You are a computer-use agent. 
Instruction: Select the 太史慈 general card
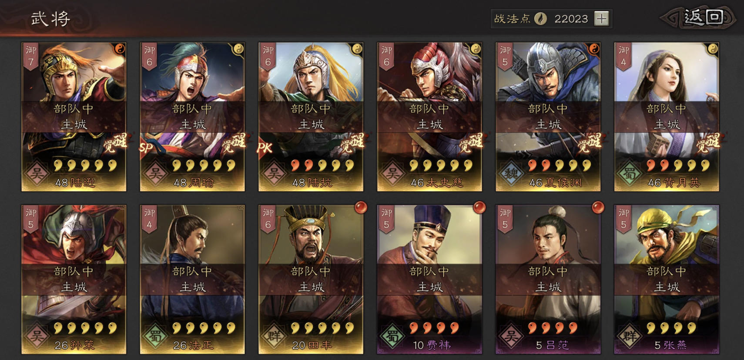tap(429, 117)
